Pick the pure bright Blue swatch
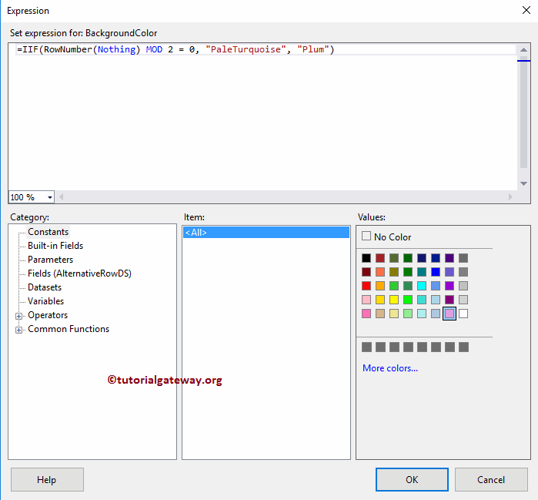 point(436,272)
